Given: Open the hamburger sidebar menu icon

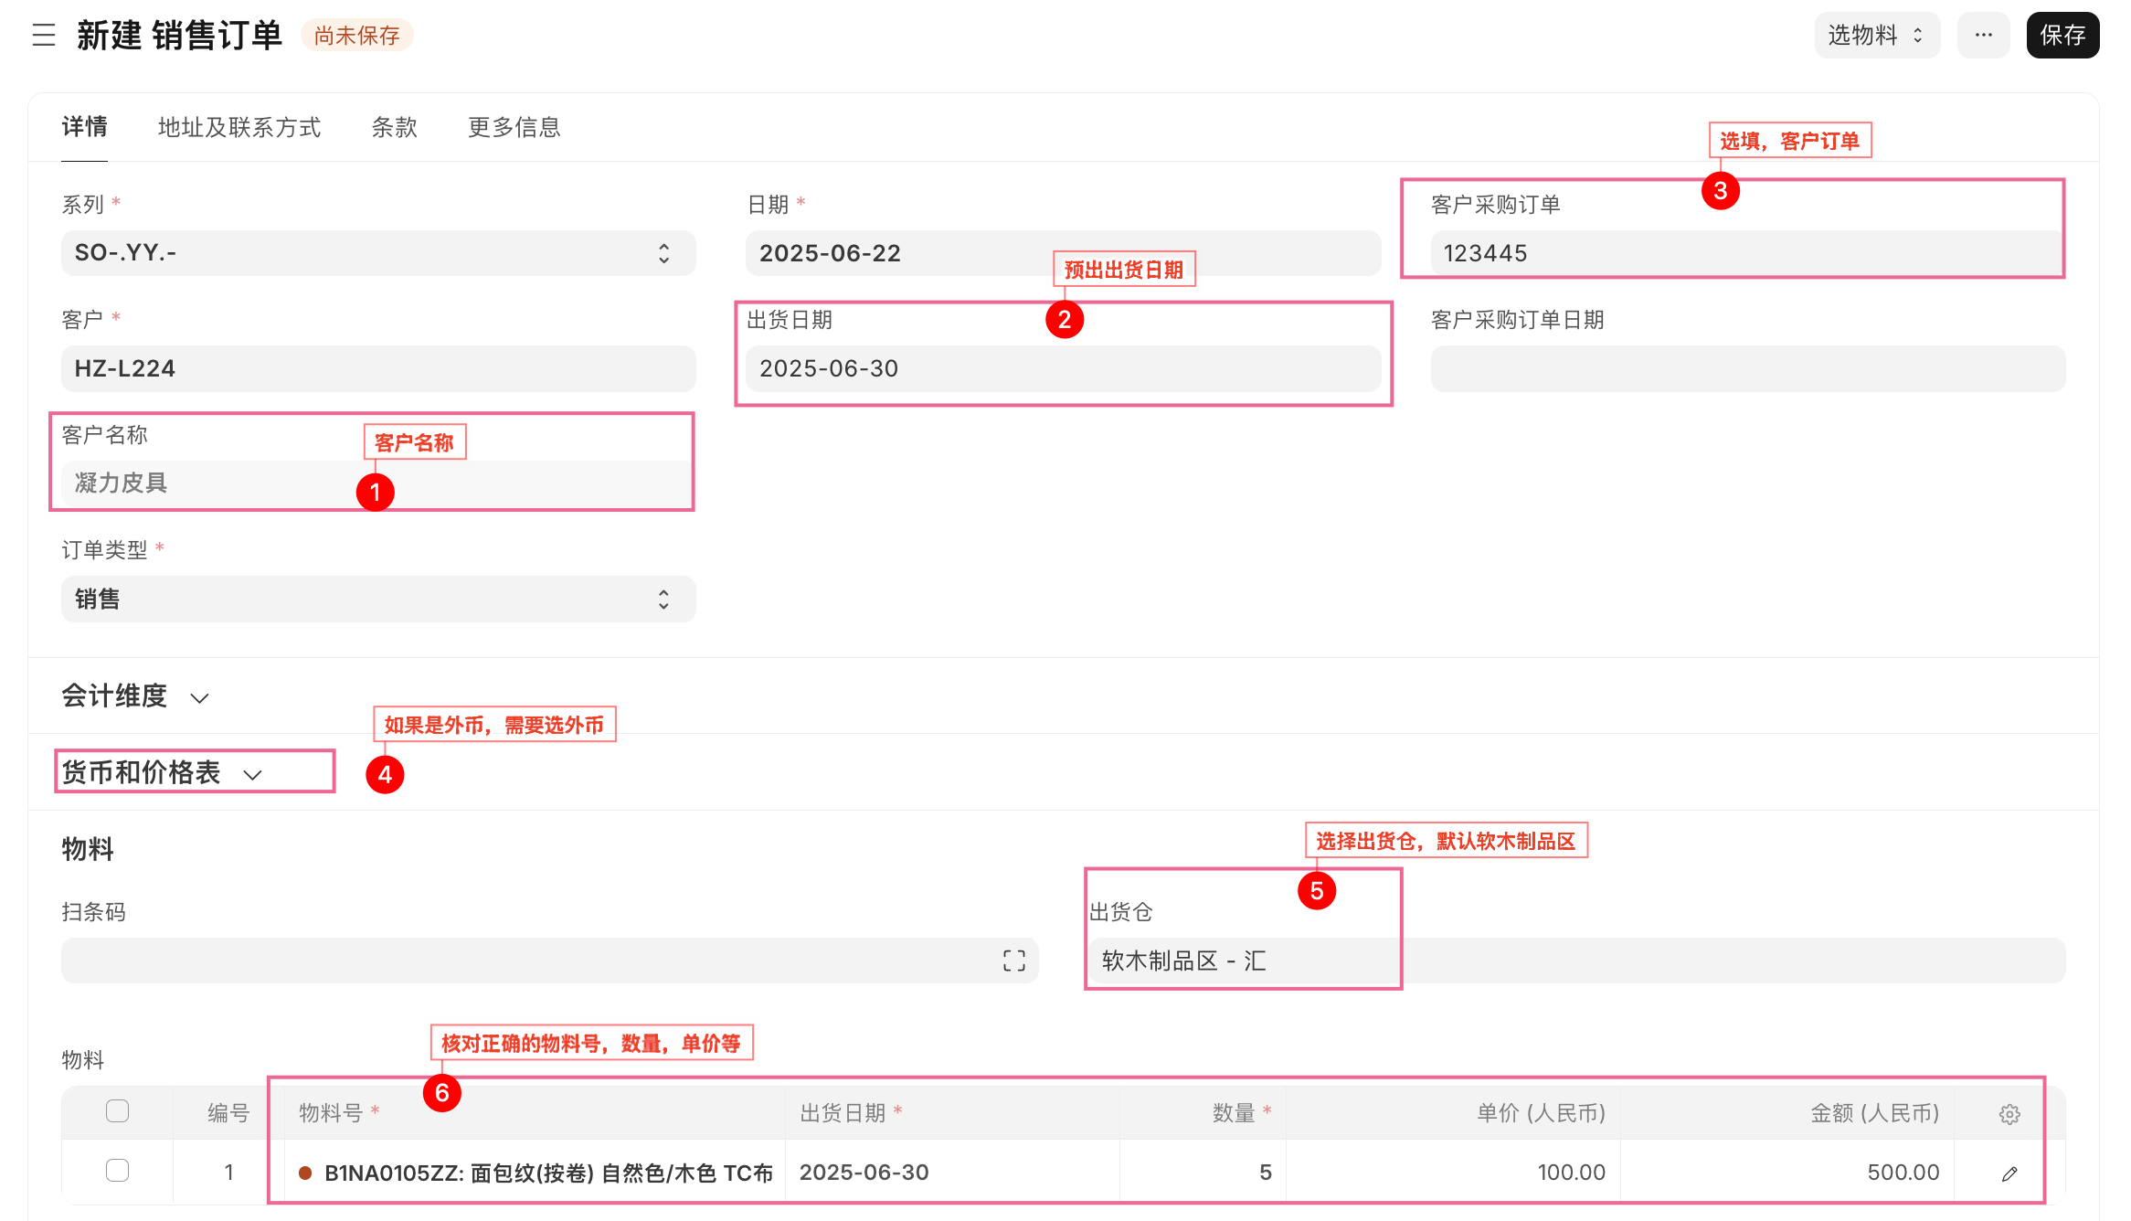Looking at the screenshot, I should click(x=43, y=36).
